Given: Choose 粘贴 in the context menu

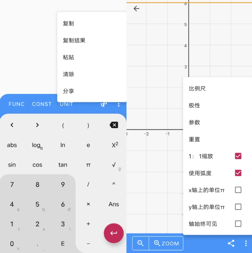Looking at the screenshot, I should (x=68, y=57).
